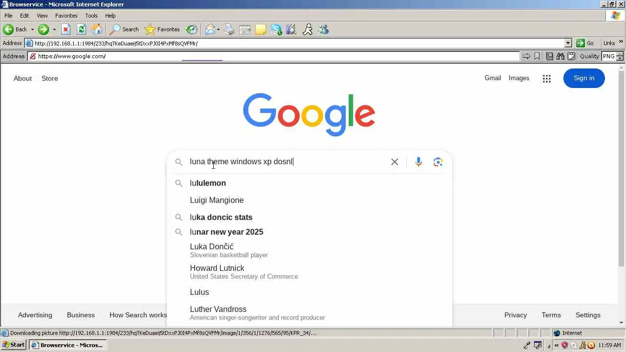Open the Favorites menu

point(66,16)
